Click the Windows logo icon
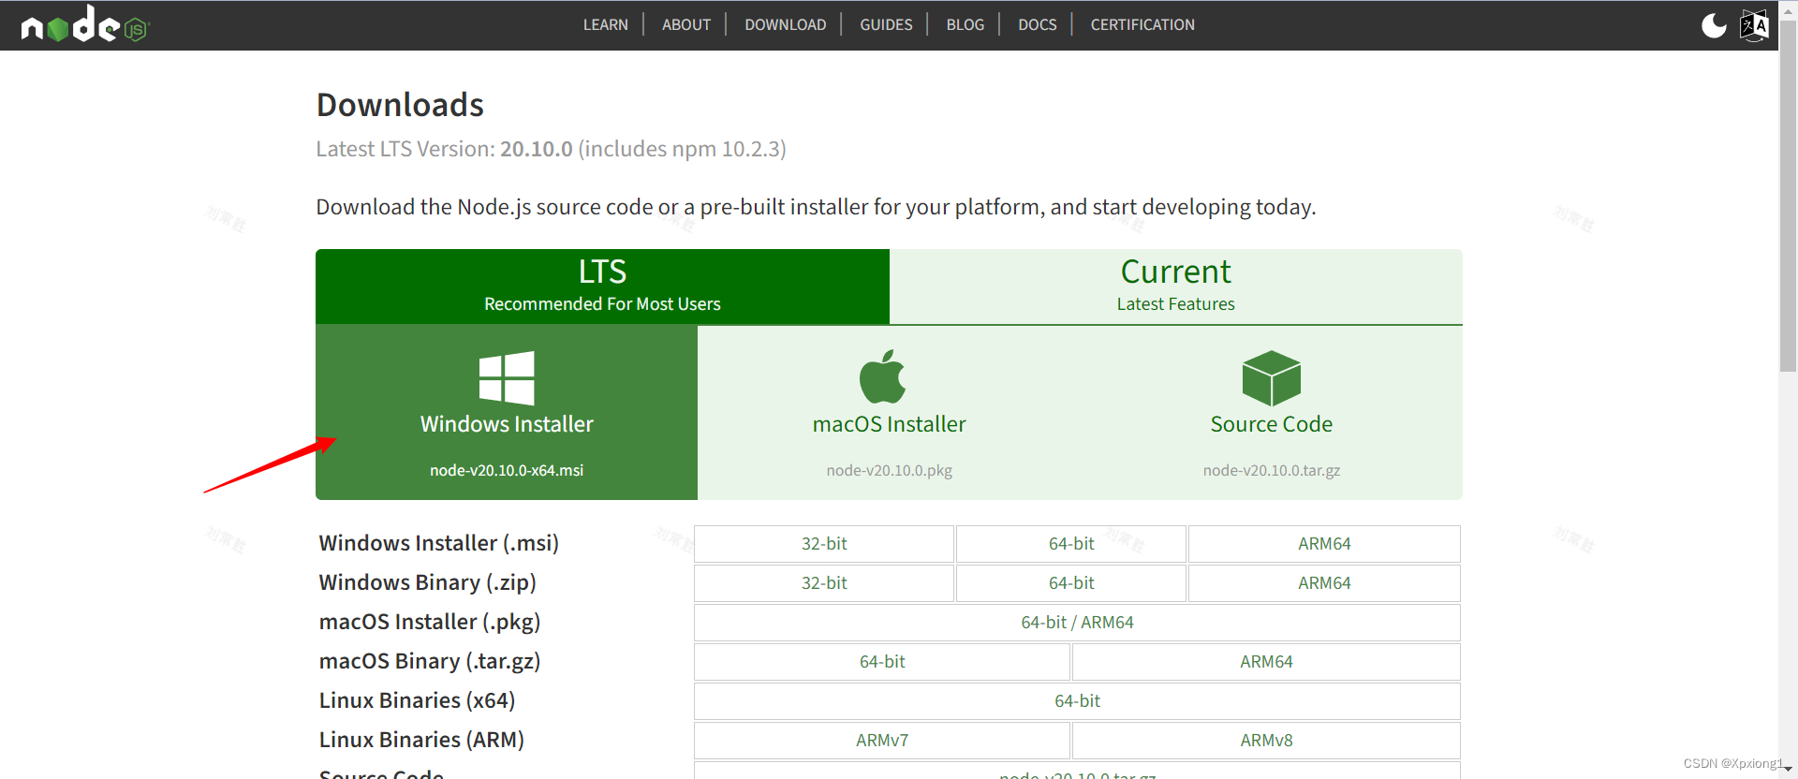 pyautogui.click(x=507, y=378)
